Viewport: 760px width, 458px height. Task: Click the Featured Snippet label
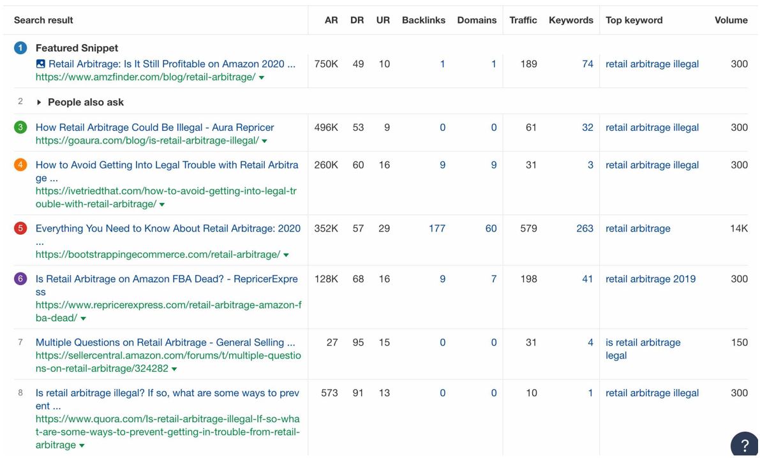pyautogui.click(x=77, y=48)
